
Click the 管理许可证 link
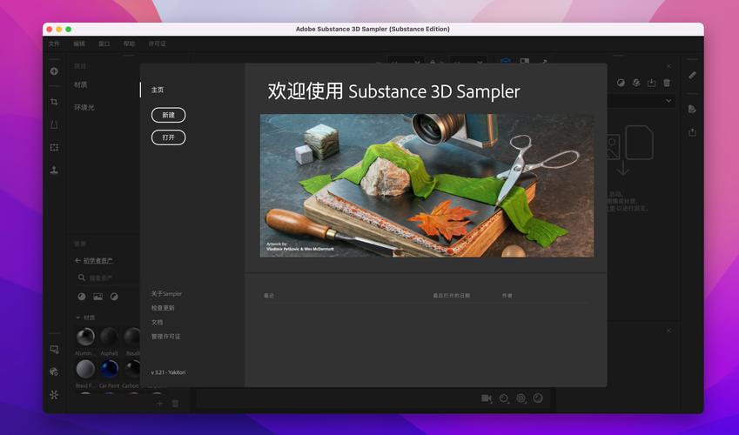166,337
